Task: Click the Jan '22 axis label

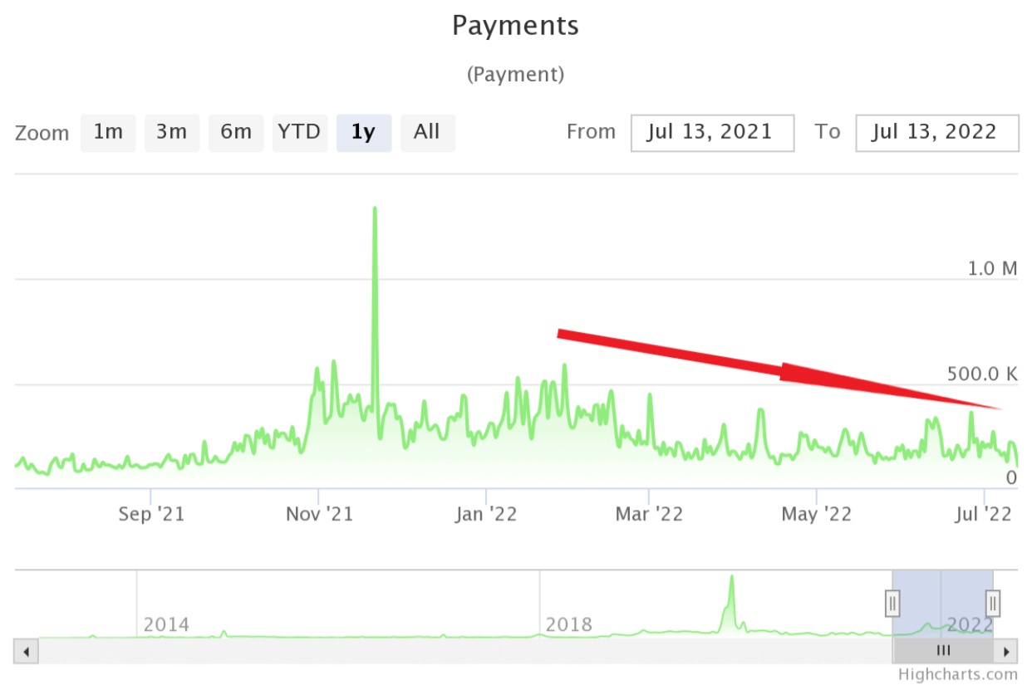Action: (x=487, y=515)
